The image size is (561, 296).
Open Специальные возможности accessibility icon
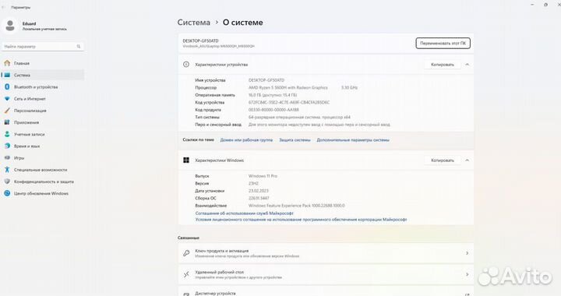tap(7, 170)
